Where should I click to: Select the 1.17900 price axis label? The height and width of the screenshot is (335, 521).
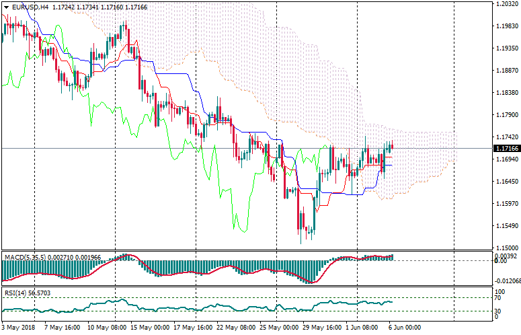click(x=506, y=115)
